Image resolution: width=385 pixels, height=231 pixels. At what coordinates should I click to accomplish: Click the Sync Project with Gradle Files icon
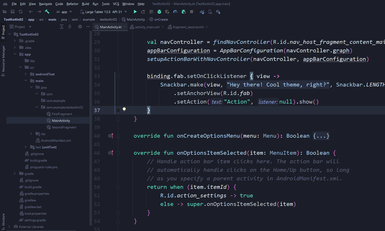point(202,12)
